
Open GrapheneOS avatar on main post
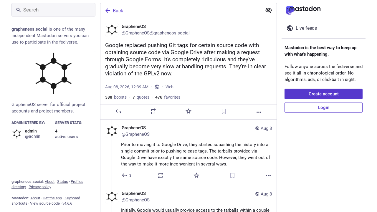point(112,30)
